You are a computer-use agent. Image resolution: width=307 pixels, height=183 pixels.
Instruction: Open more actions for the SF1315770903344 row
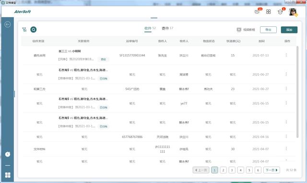coord(286,55)
